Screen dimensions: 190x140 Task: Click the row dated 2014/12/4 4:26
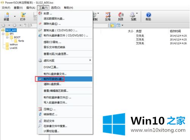pyautogui.click(x=141, y=44)
